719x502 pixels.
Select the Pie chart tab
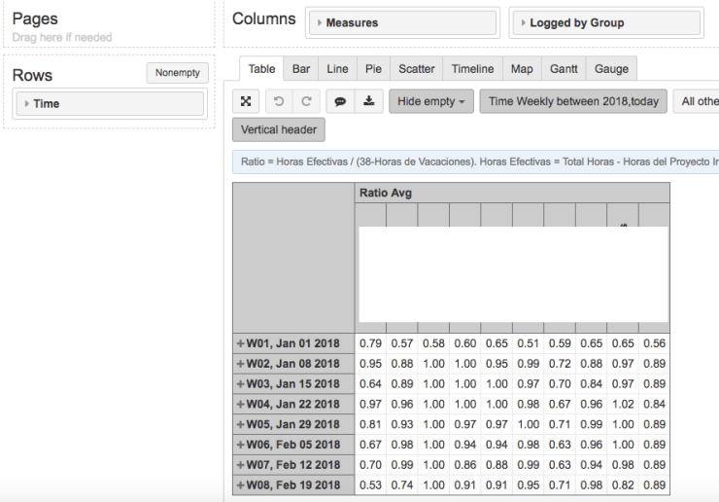(x=373, y=69)
